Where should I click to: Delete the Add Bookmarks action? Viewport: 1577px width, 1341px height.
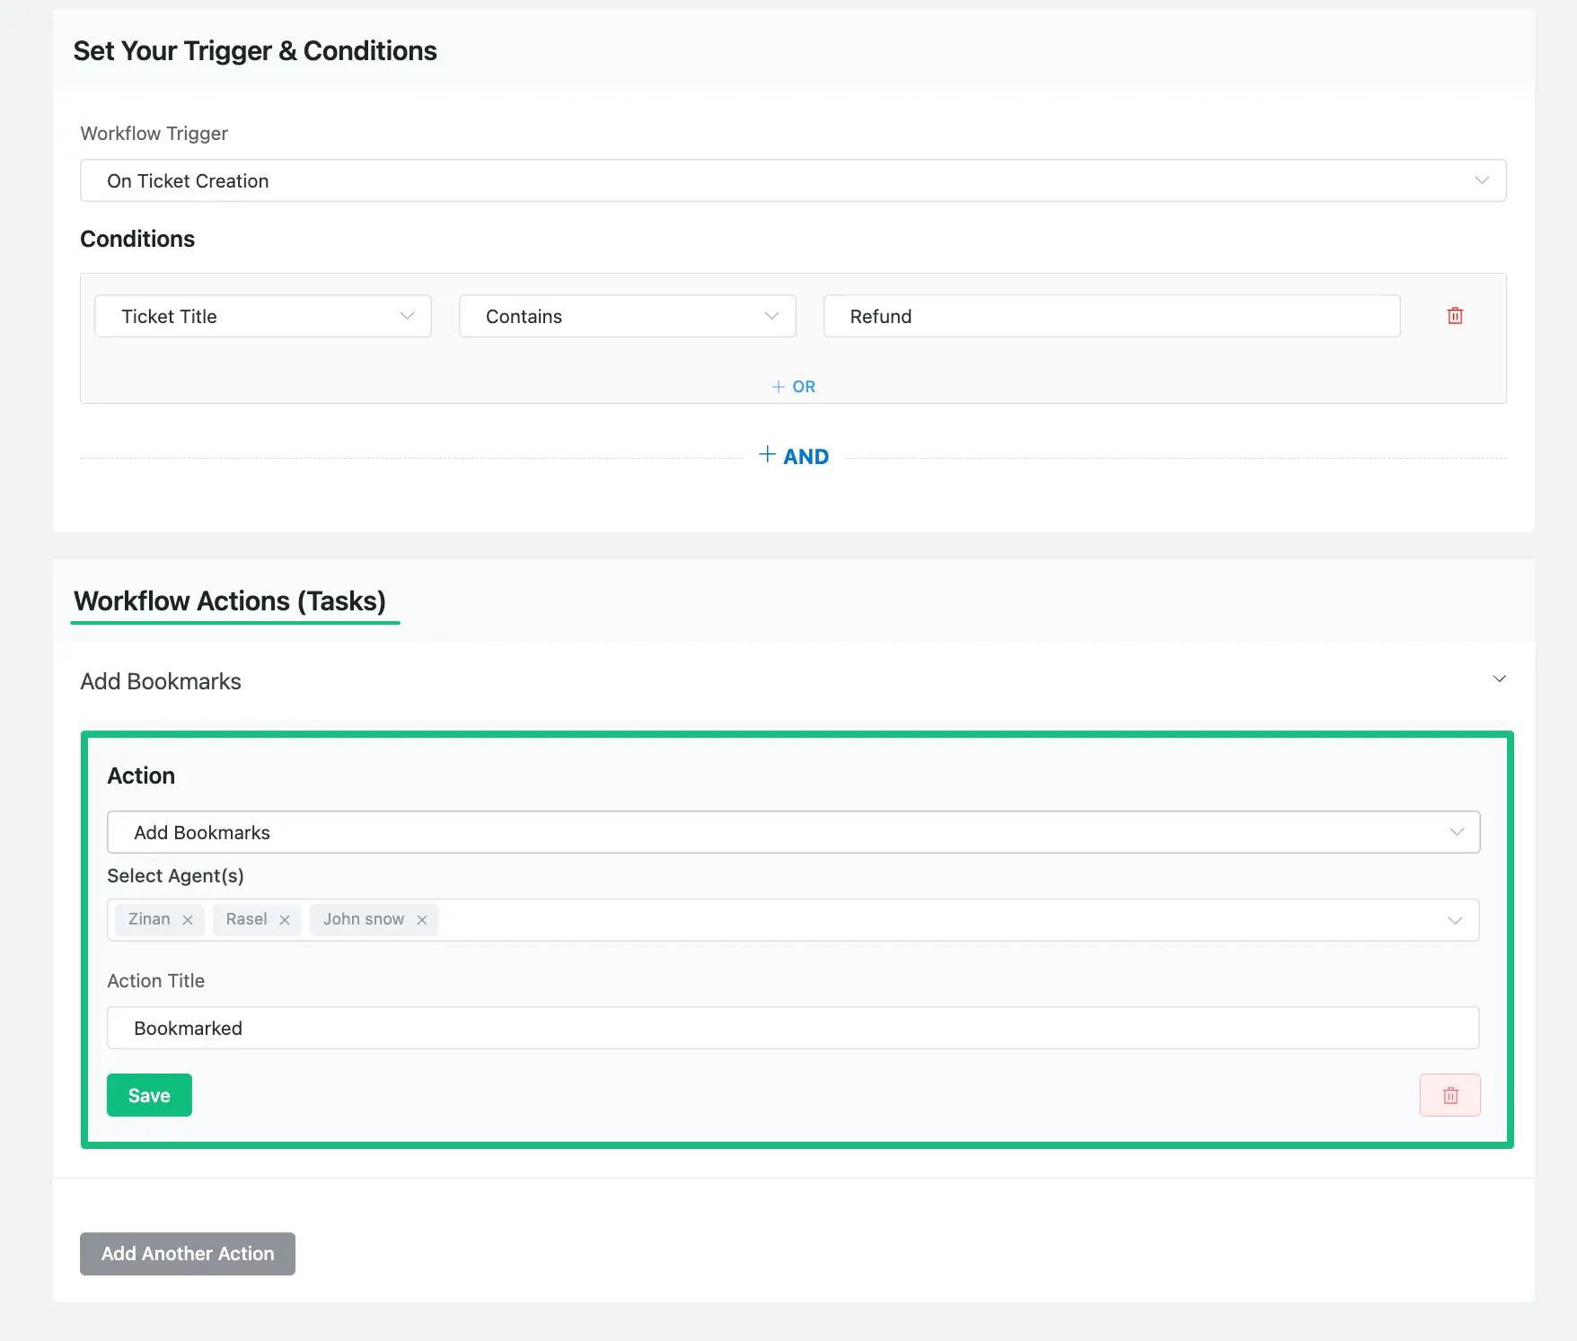pos(1449,1095)
